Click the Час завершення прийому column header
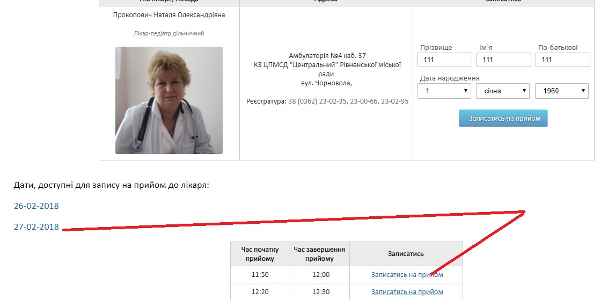Image resolution: width=608 pixels, height=300 pixels. 319,254
